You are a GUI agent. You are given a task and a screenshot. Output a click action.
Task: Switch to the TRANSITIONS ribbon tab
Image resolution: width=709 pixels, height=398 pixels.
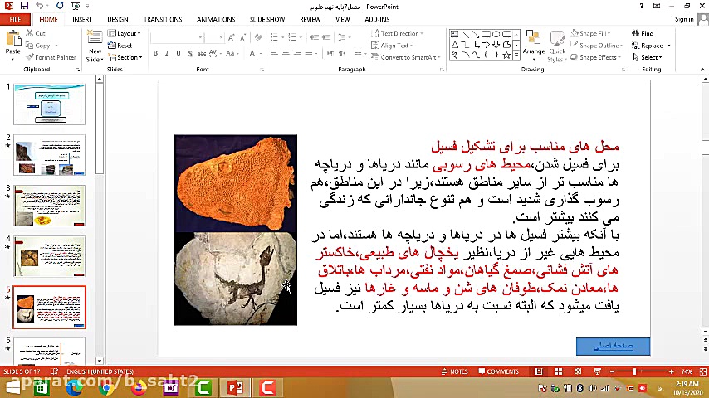click(163, 18)
